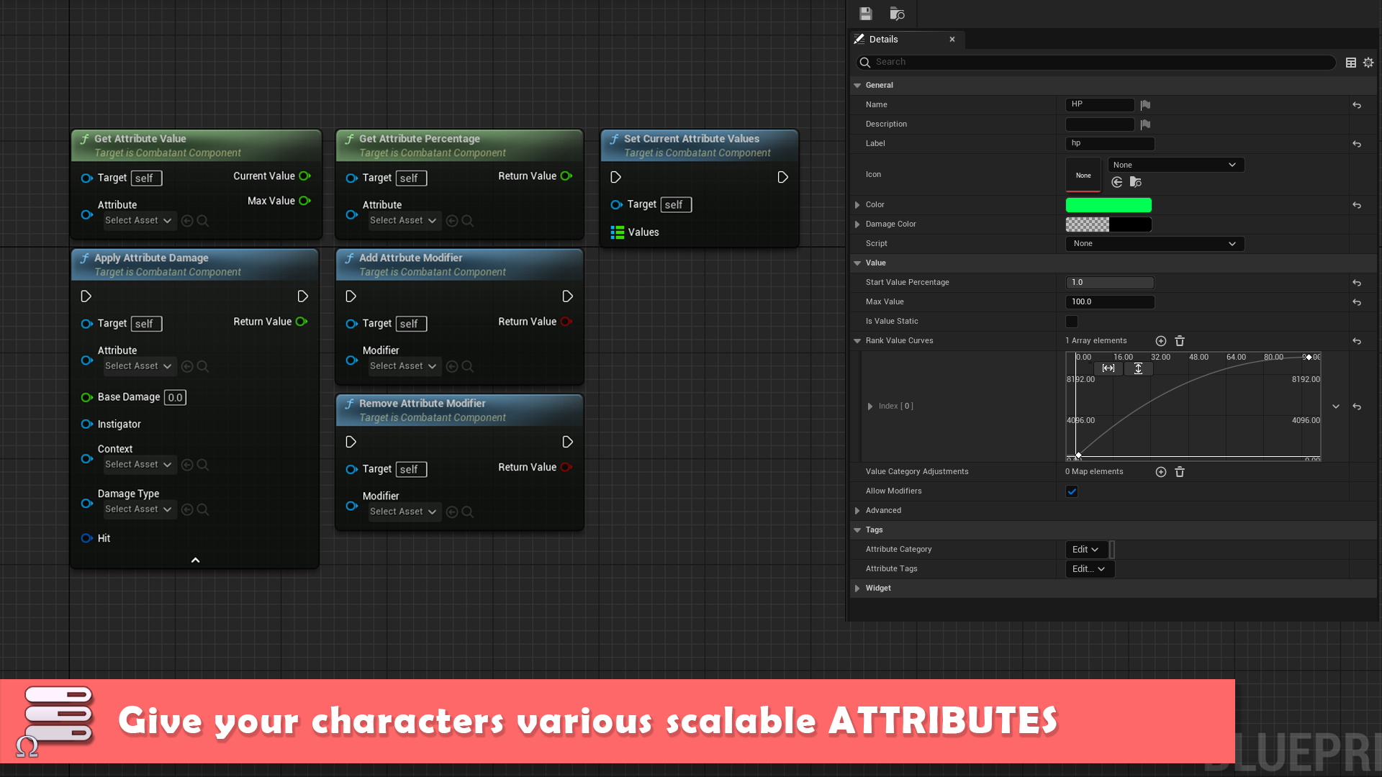Close the Details tab
Viewport: 1382px width, 777px height.
click(x=952, y=40)
